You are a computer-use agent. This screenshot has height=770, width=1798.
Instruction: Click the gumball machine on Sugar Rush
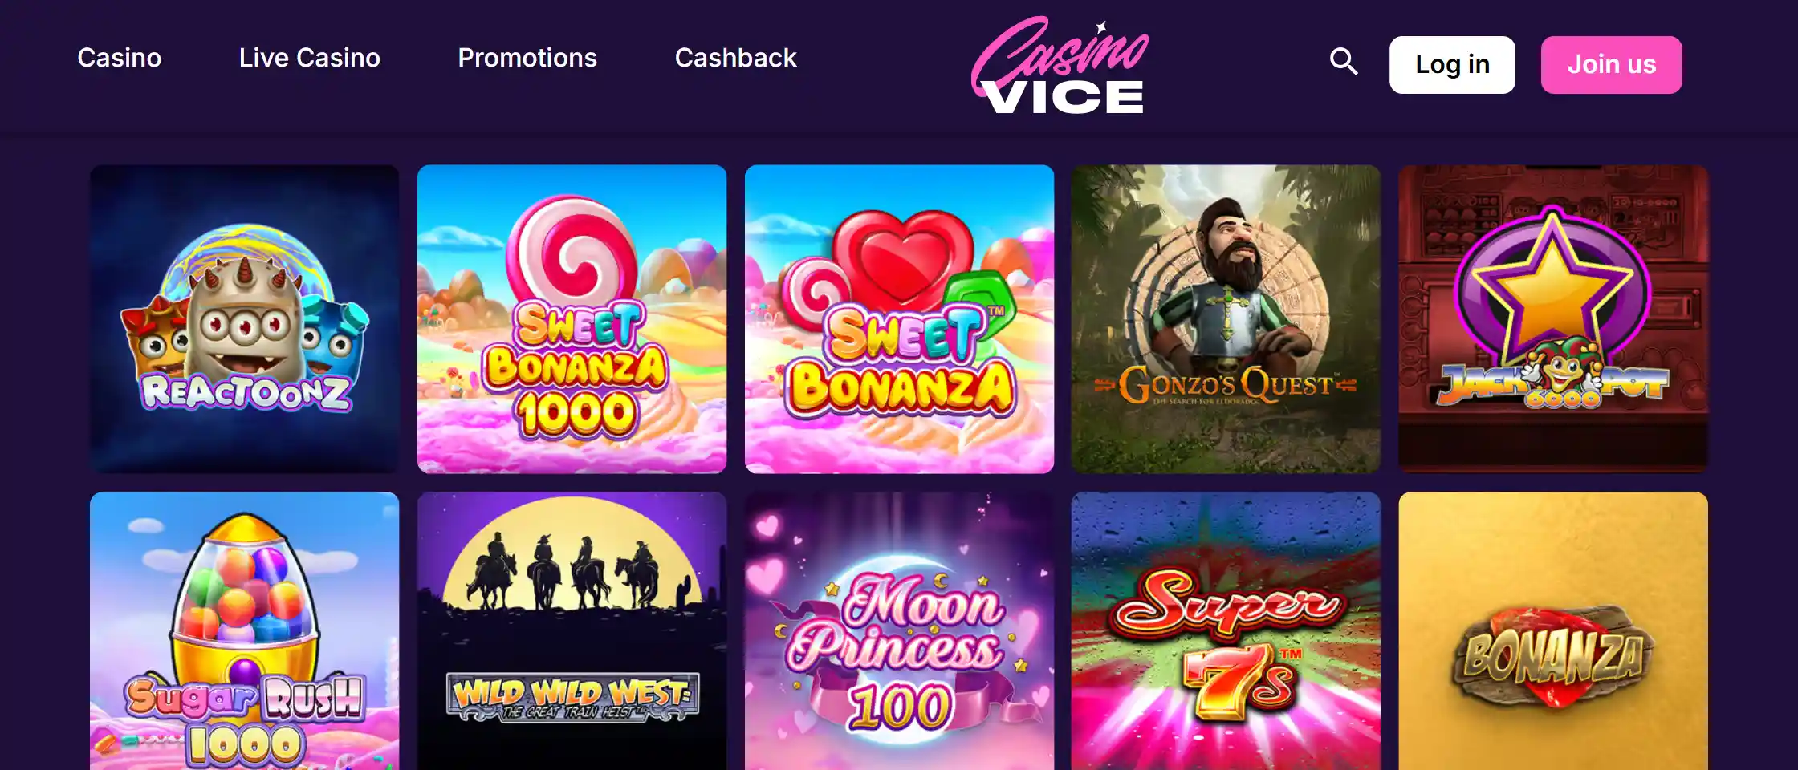243,600
